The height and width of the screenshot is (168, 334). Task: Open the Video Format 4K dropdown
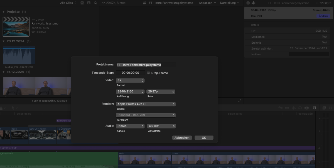[130, 80]
